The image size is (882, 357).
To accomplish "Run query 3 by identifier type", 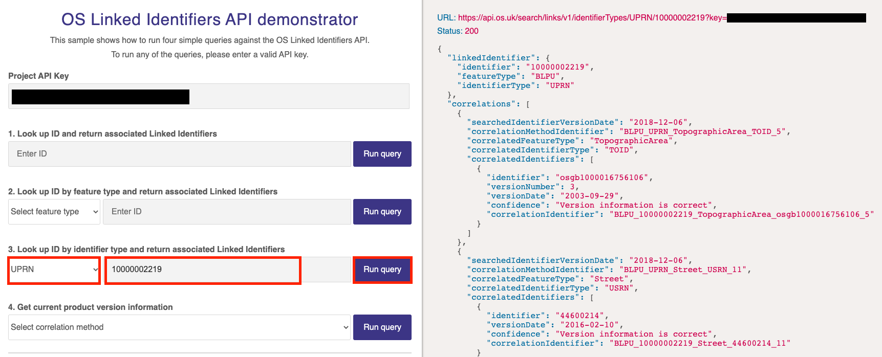I will pos(382,270).
